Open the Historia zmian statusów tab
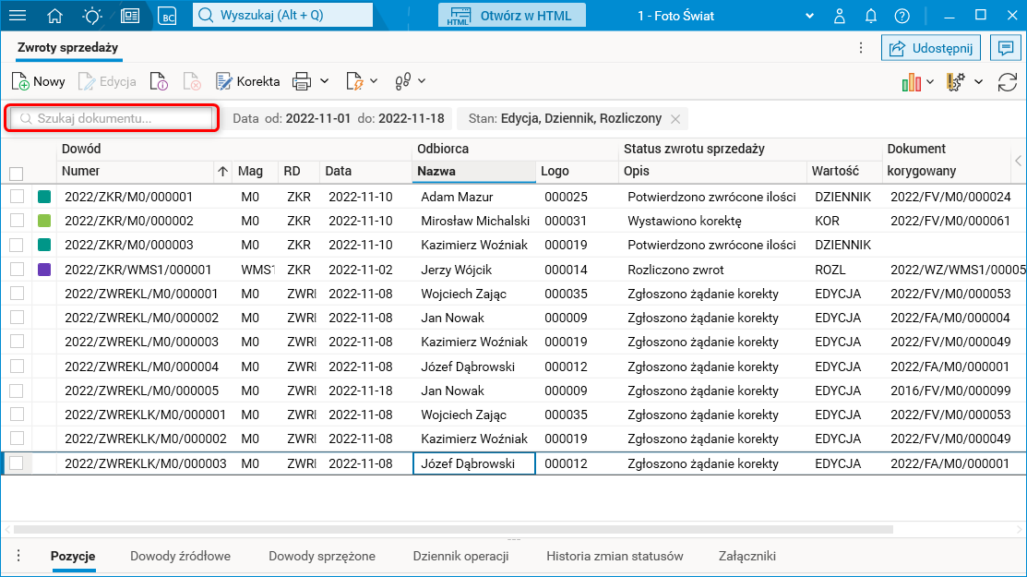Image resolution: width=1027 pixels, height=577 pixels. (x=615, y=556)
